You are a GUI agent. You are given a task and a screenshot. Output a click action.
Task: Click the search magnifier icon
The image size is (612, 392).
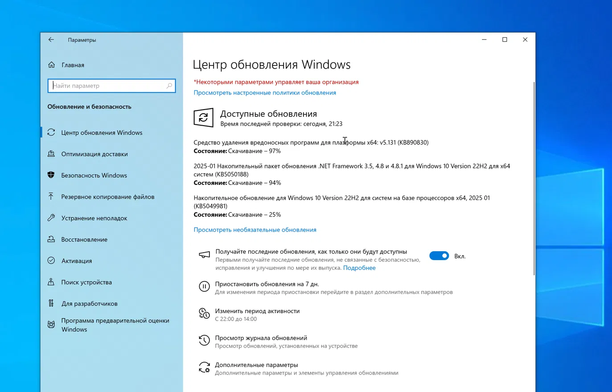coord(169,86)
